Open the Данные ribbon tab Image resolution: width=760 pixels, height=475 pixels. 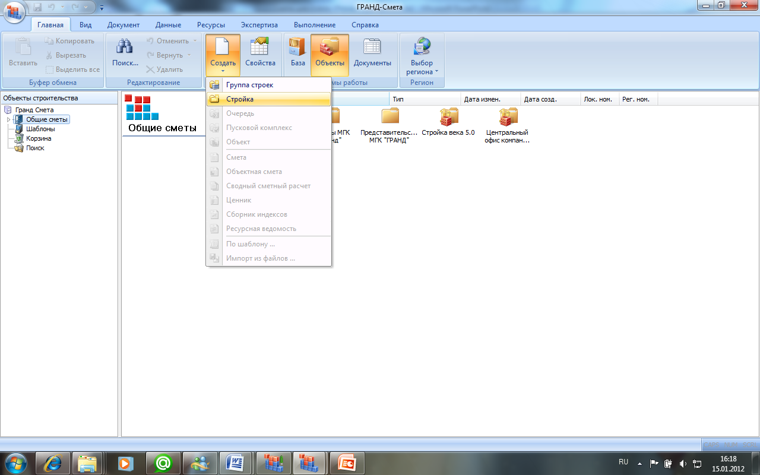point(168,25)
